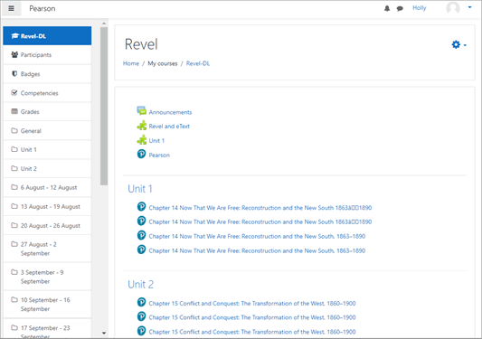Open Participants in the sidebar
The image size is (482, 339).
47,55
